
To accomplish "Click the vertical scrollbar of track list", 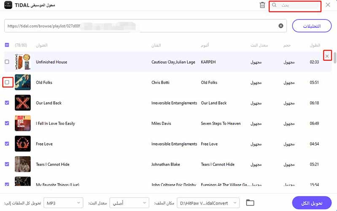I will (x=335, y=58).
